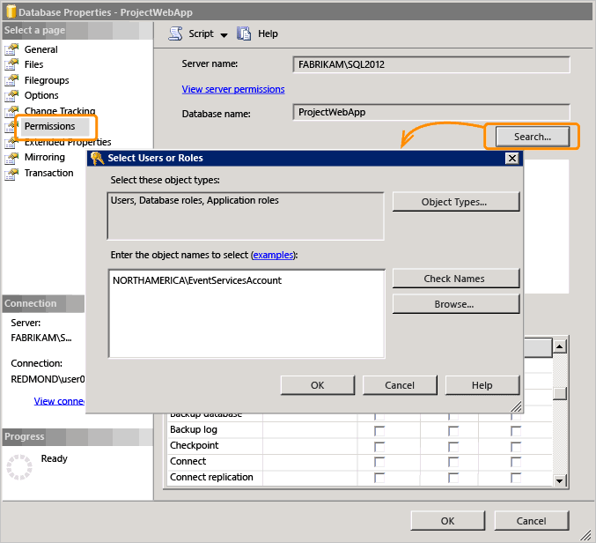Tick first checkbox in Checkpoint row
The image size is (596, 543).
coord(379,447)
